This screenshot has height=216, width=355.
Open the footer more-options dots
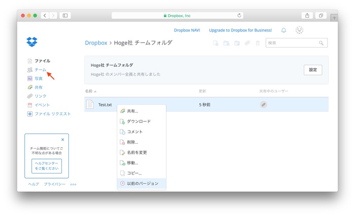click(x=73, y=184)
